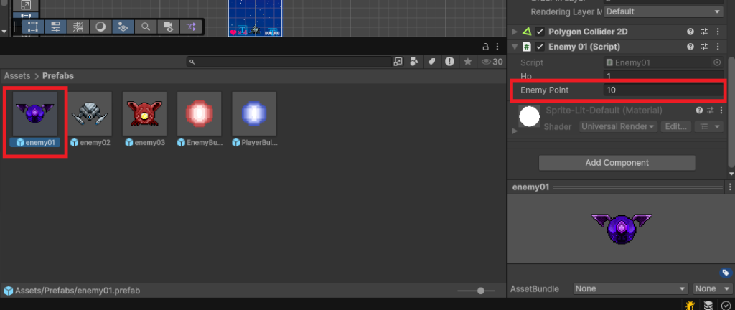Select the EnemyBullet prefab thumbnail
Viewport: 735px width, 310px height.
200,114
